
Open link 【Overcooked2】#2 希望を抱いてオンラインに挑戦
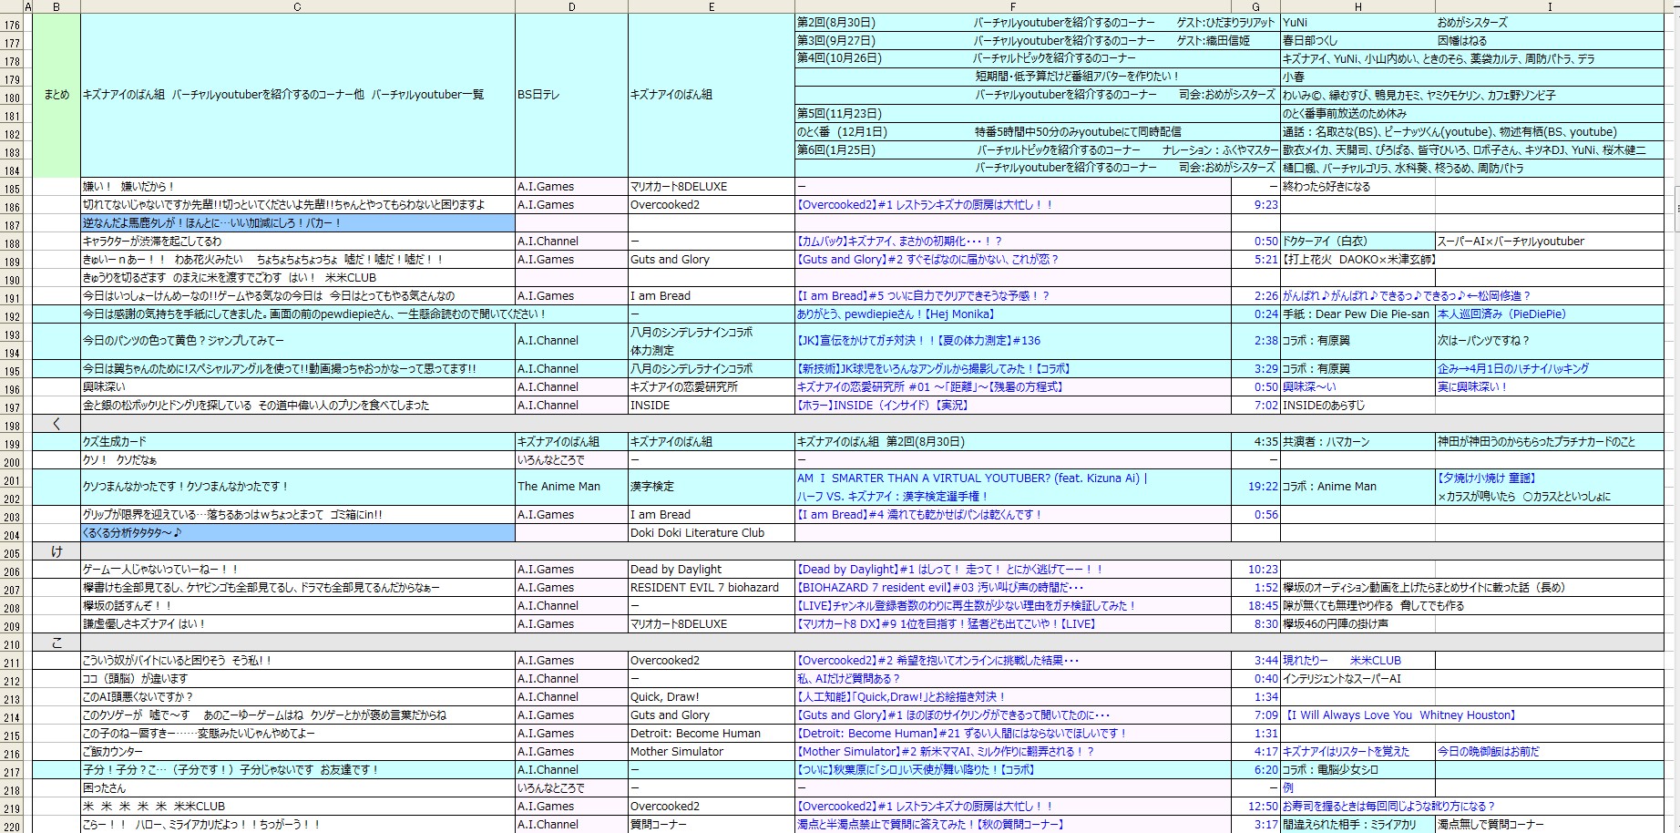[937, 661]
